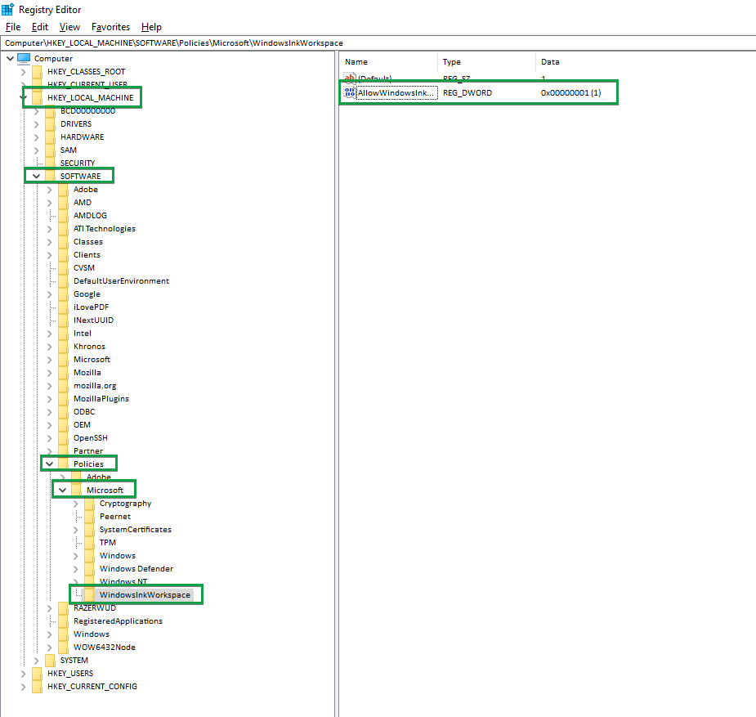This screenshot has height=717, width=756.
Task: Select the AllowWindowsInkWorkspace REG_DWORD icon
Action: (x=349, y=92)
